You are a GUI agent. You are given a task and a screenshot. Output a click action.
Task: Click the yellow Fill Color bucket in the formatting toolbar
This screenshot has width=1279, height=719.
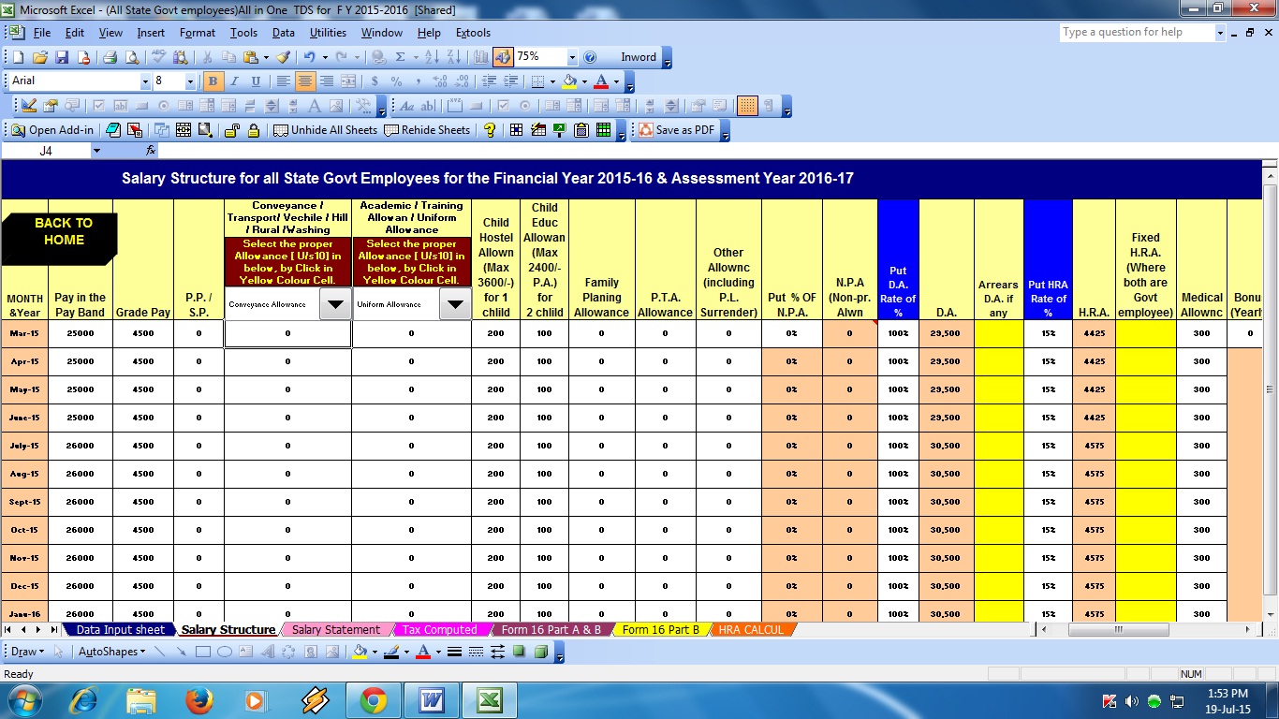(568, 81)
